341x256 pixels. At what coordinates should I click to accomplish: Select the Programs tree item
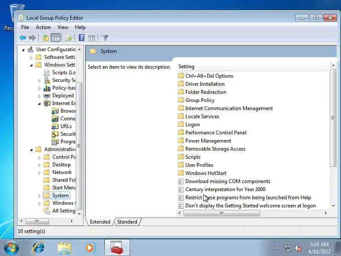tap(64, 142)
